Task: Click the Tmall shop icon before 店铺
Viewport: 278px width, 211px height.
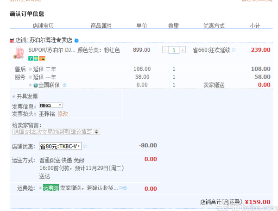Action: coord(12,41)
